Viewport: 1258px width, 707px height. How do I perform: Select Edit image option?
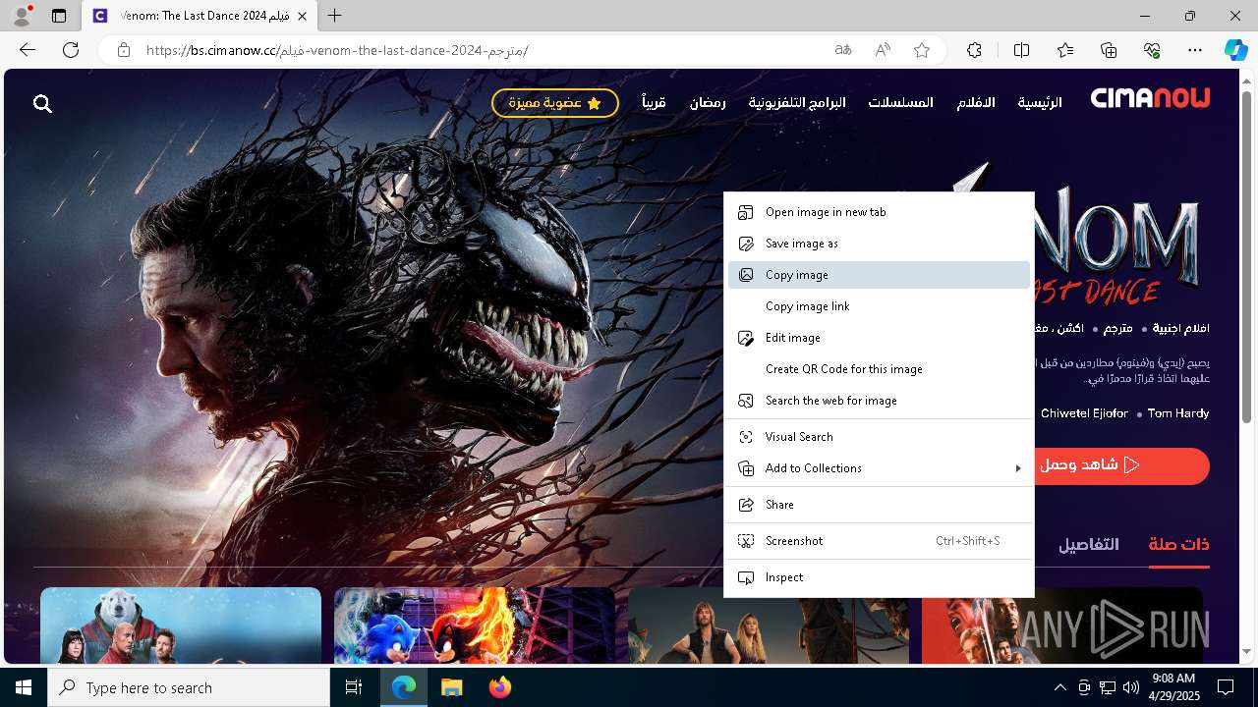click(x=879, y=338)
